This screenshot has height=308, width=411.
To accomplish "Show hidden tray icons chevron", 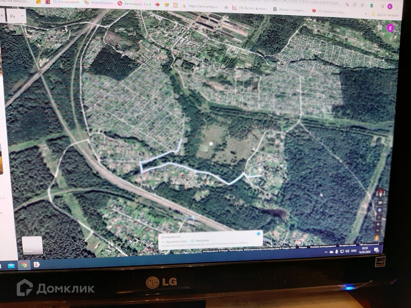I will tap(326, 252).
